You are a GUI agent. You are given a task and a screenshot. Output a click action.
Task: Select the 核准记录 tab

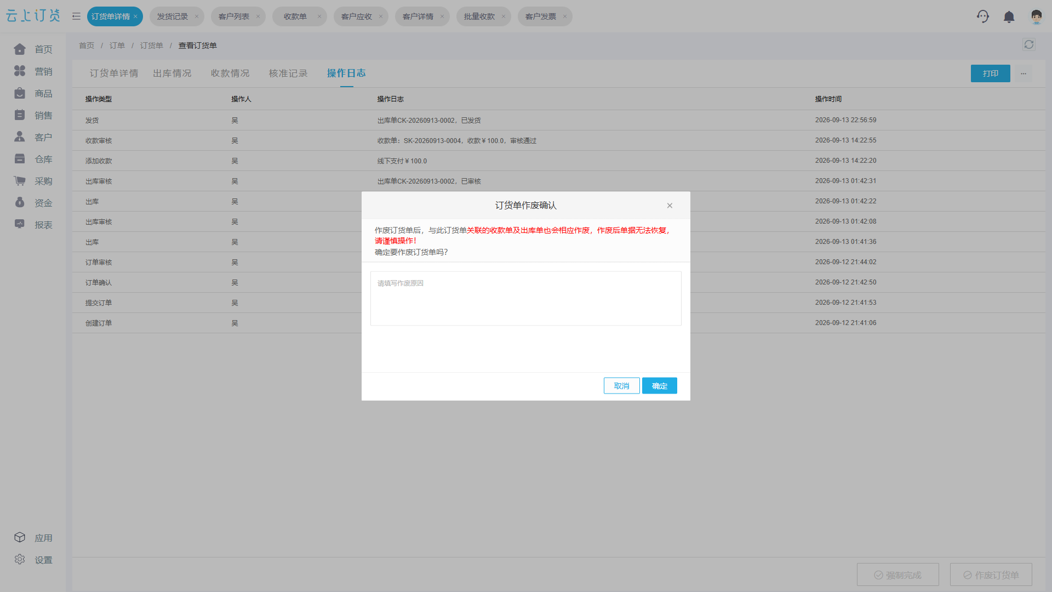pos(288,73)
